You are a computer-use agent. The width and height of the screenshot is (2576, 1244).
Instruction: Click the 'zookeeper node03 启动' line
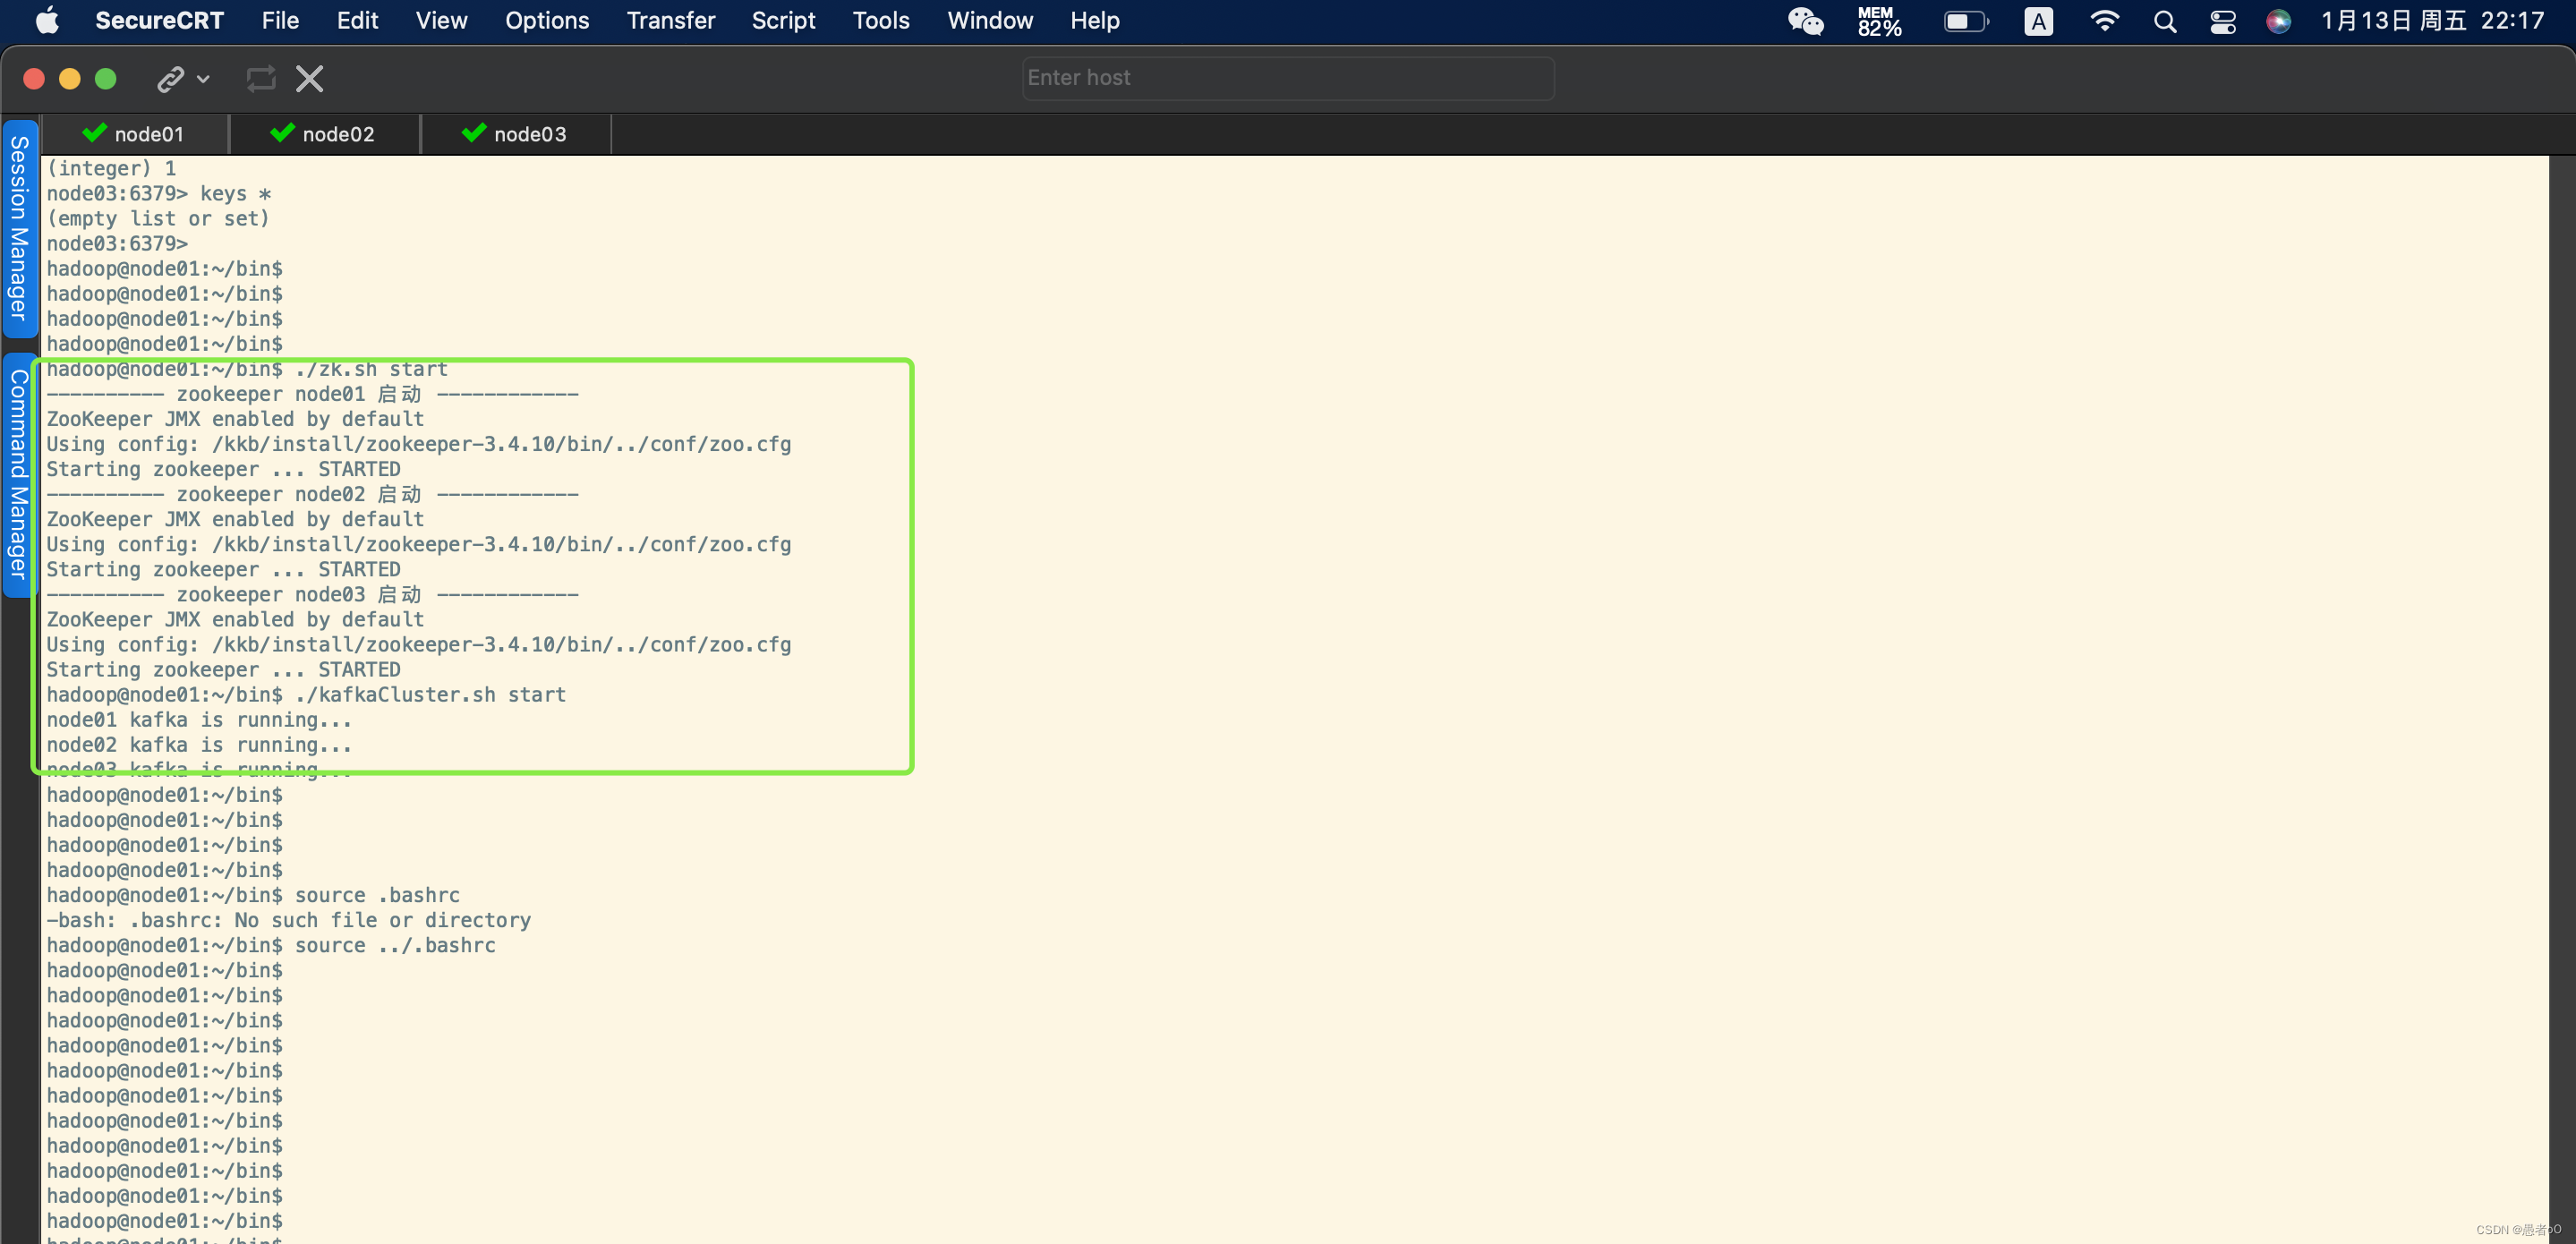(x=312, y=594)
